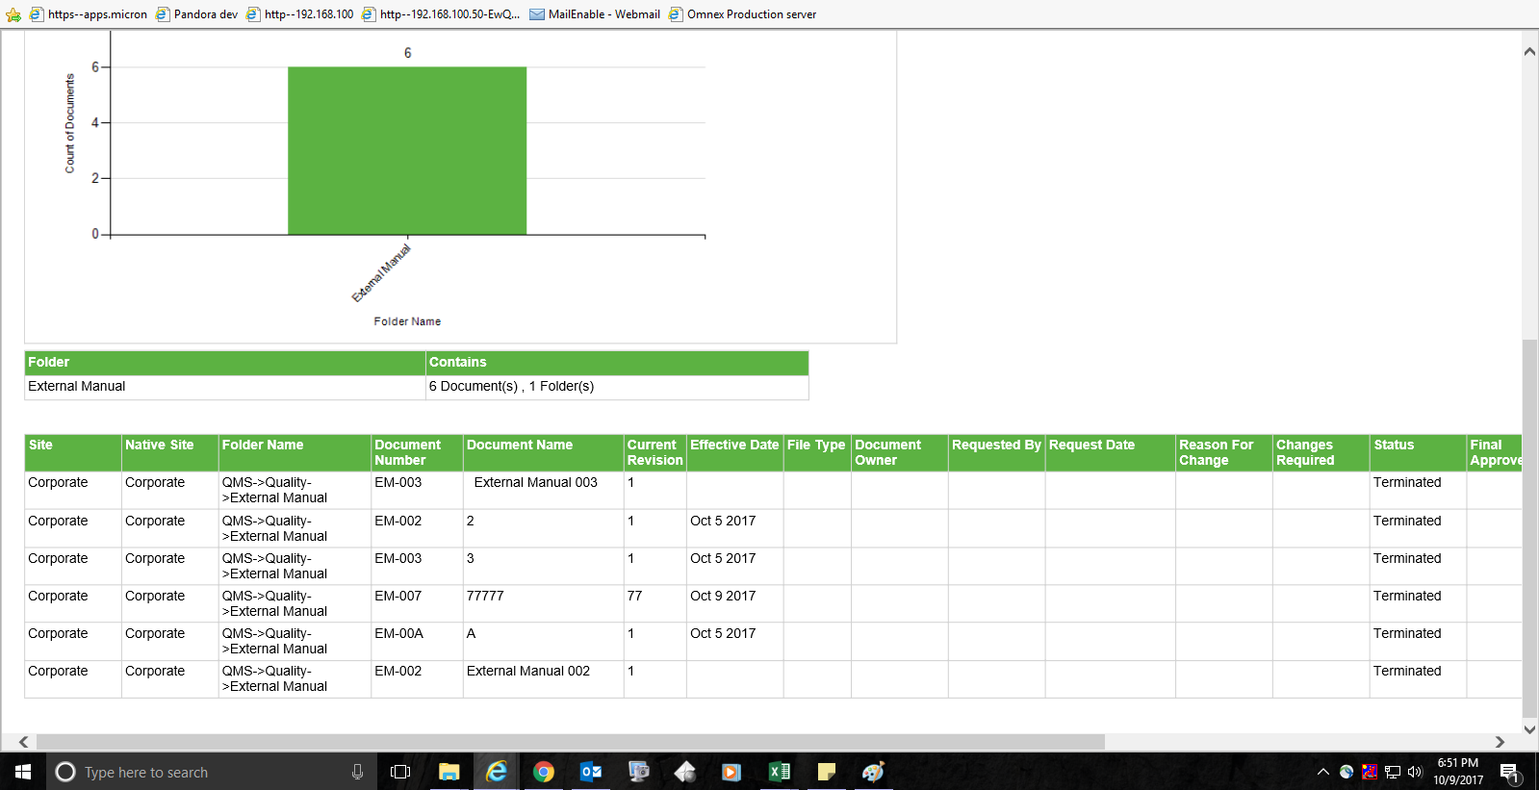This screenshot has height=790, width=1539.
Task: Click the 'External Manual 002' document name
Action: (528, 671)
